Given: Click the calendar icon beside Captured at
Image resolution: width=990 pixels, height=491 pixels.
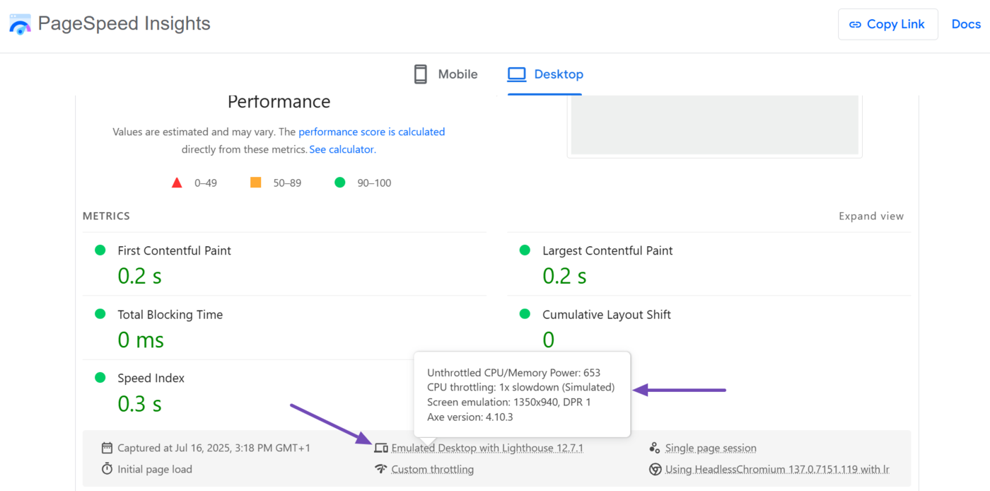Looking at the screenshot, I should (107, 448).
